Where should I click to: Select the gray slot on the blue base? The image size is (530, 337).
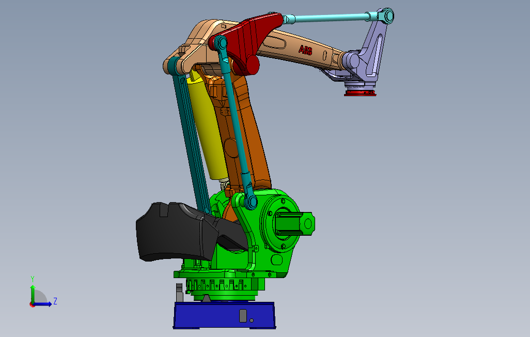(243, 315)
